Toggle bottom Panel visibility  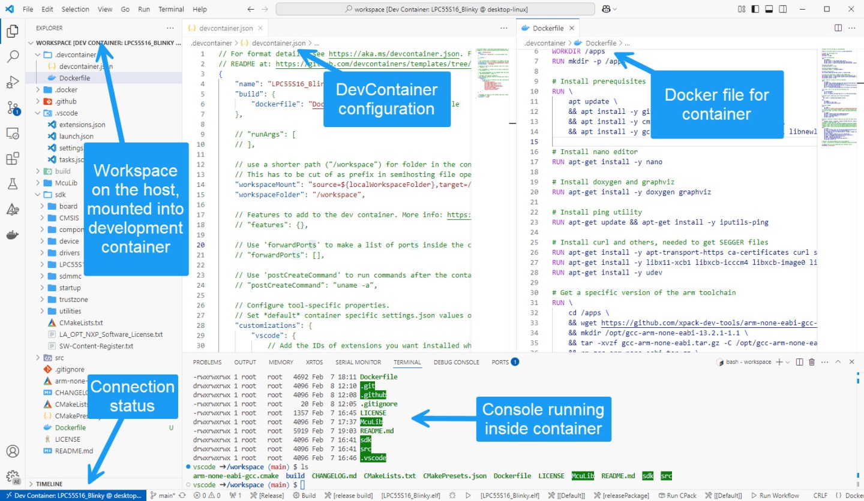point(770,9)
